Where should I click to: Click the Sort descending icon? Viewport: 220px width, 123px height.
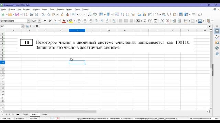pyautogui.click(x=128, y=14)
